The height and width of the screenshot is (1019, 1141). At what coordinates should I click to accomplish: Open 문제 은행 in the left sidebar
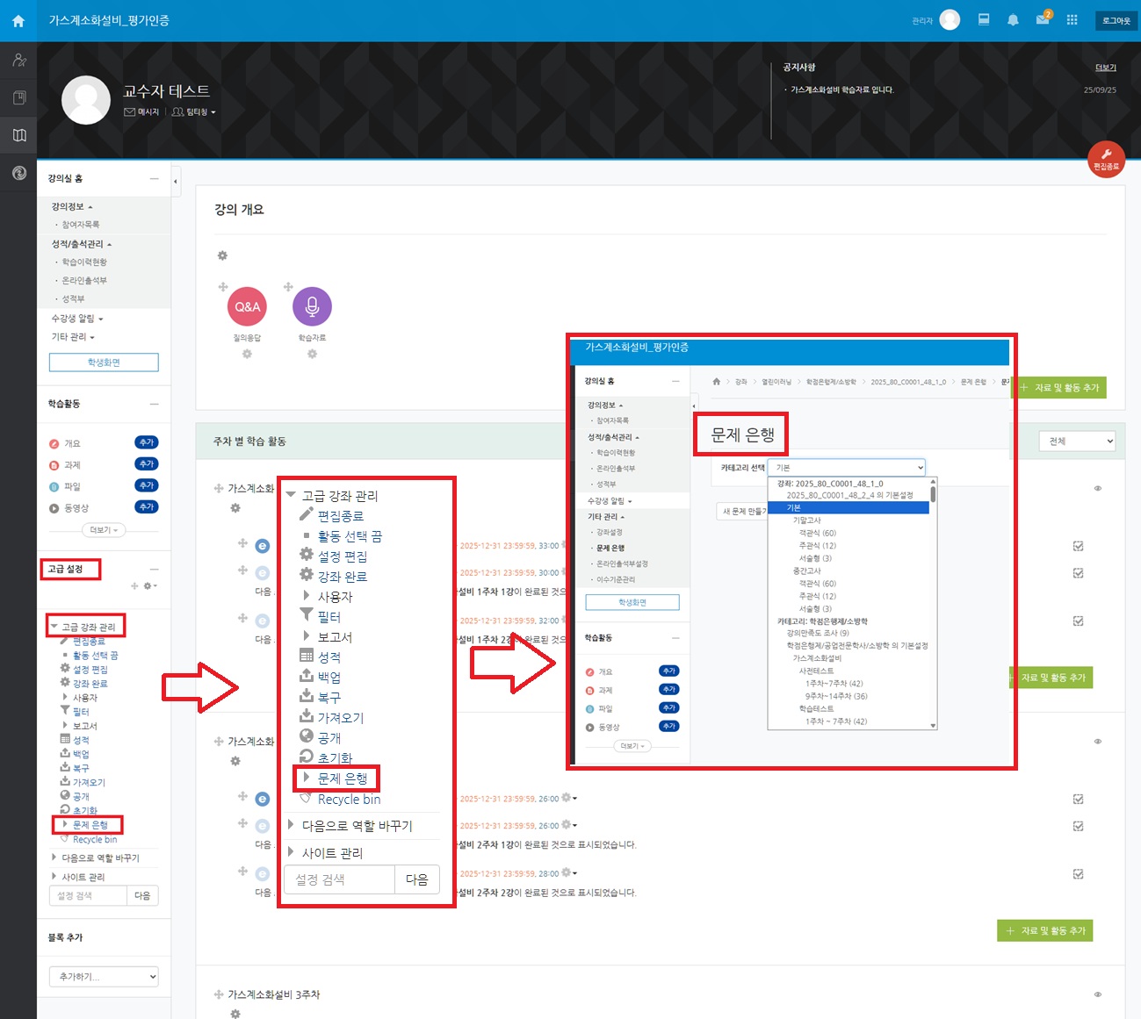click(x=90, y=825)
